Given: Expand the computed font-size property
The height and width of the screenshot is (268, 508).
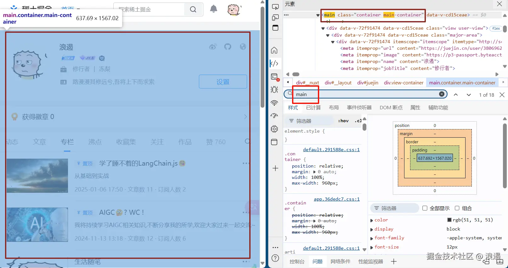Looking at the screenshot, I should pyautogui.click(x=372, y=247).
